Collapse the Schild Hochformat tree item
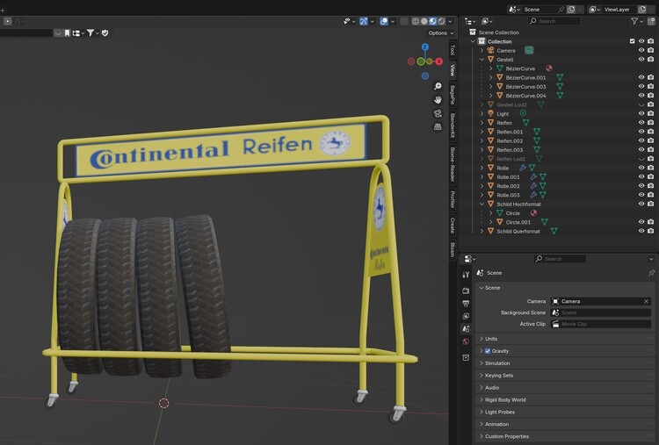659x445 pixels. 482,204
